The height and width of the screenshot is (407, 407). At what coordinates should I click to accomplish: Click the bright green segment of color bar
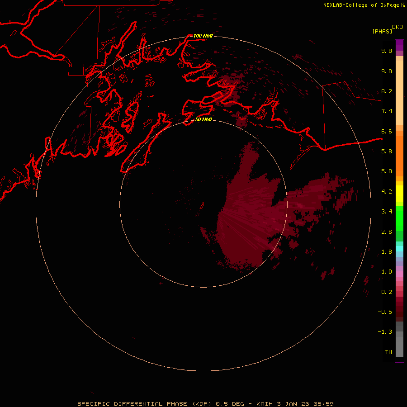point(399,218)
